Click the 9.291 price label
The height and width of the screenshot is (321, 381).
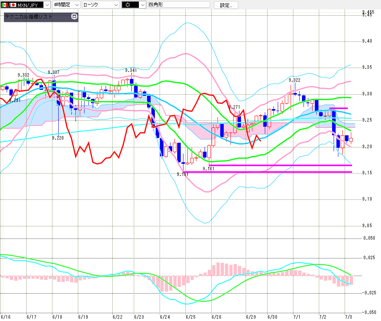(x=15, y=100)
